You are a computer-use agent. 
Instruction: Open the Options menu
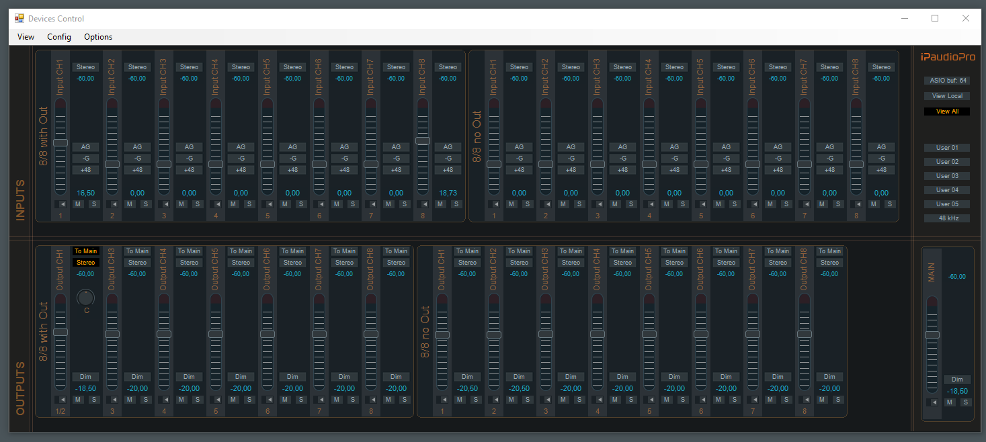98,37
